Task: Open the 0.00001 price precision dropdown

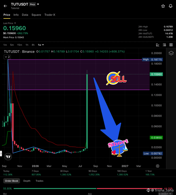Action: point(165,194)
